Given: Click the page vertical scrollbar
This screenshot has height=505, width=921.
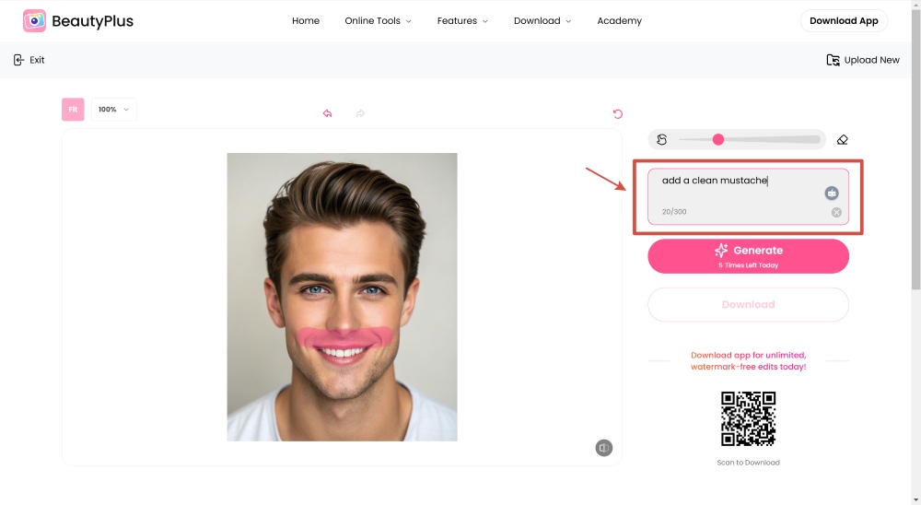Looking at the screenshot, I should (915, 149).
